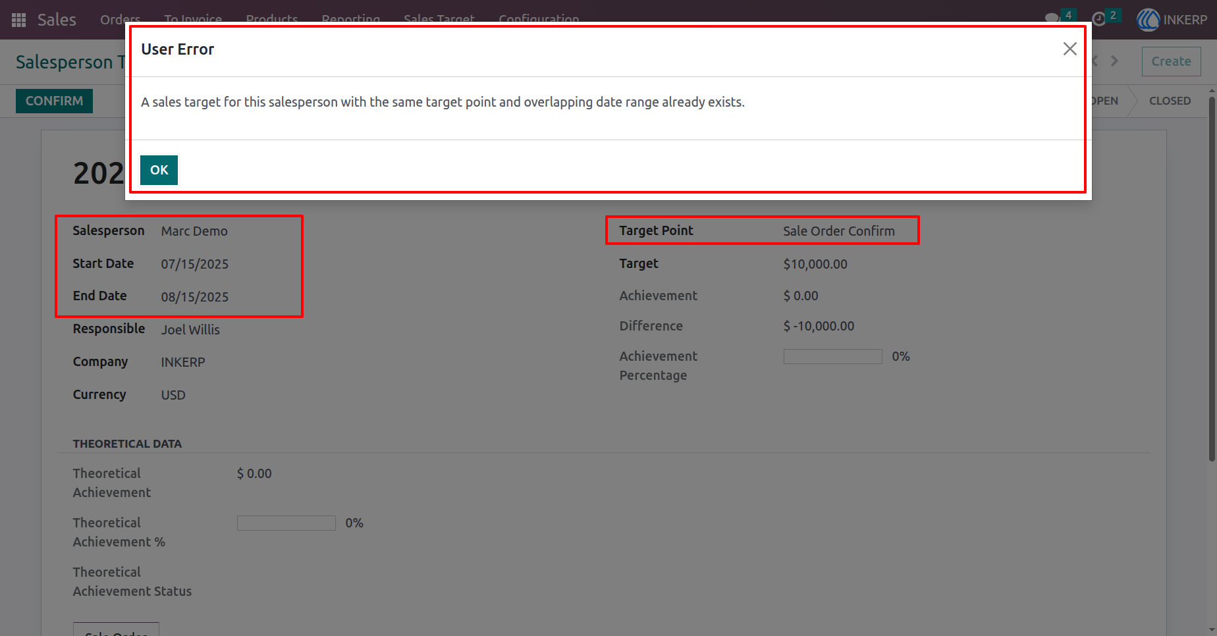
Task: Click THEORETICAL DATA section heading
Action: [x=127, y=444]
